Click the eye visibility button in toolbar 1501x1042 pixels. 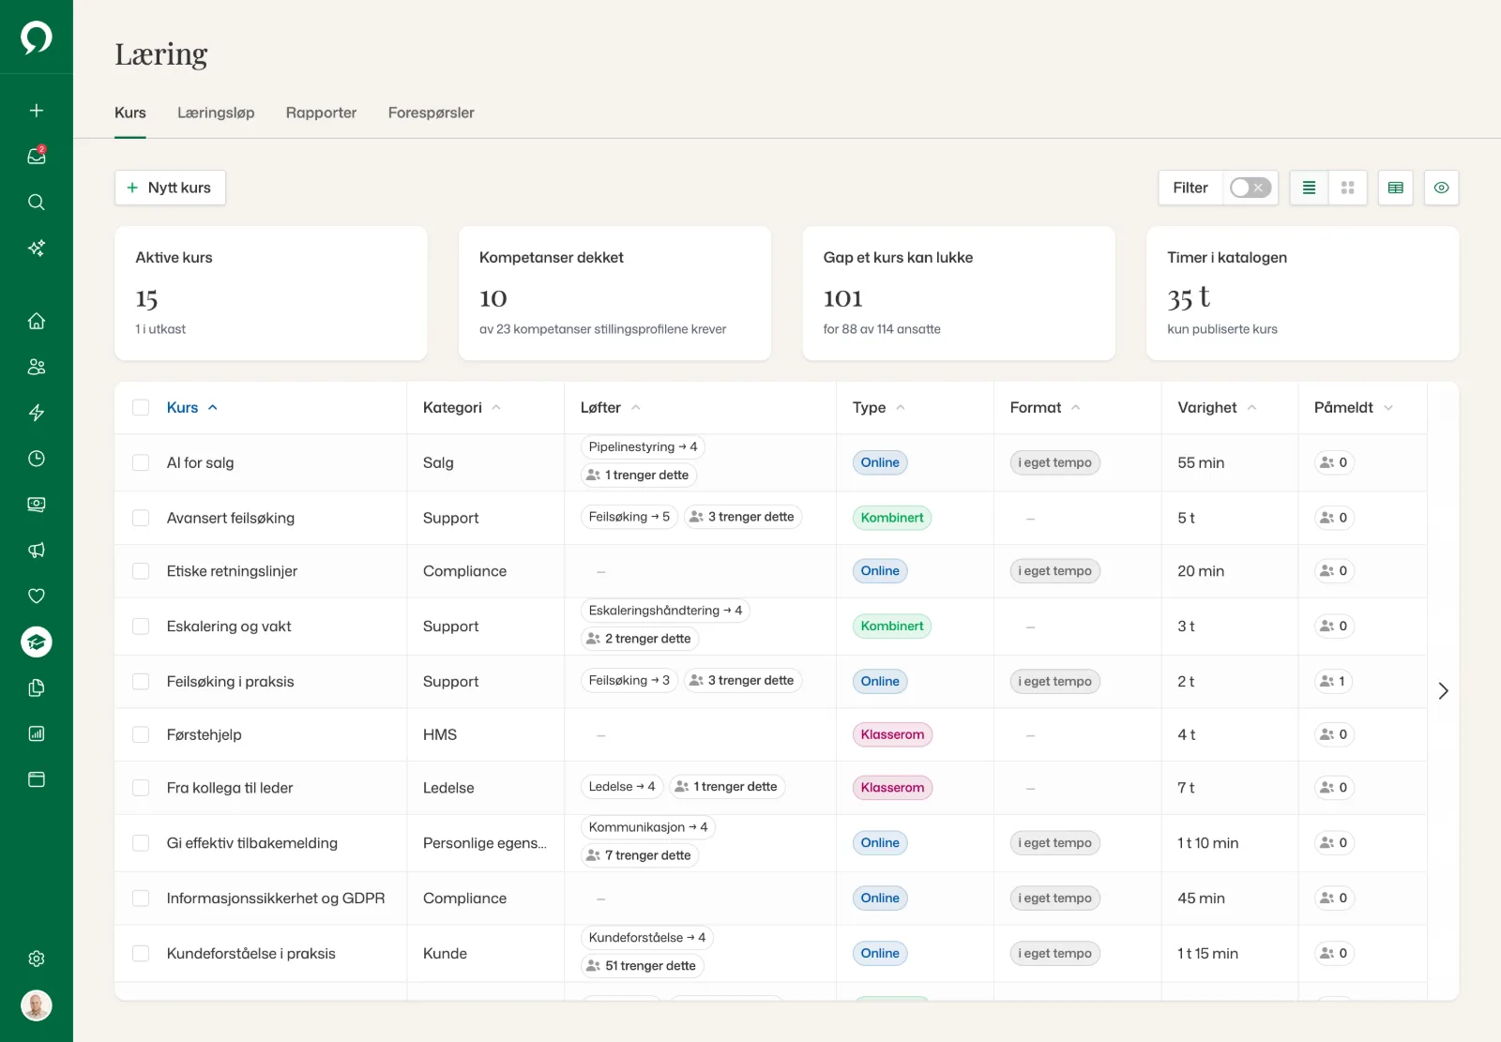tap(1442, 188)
